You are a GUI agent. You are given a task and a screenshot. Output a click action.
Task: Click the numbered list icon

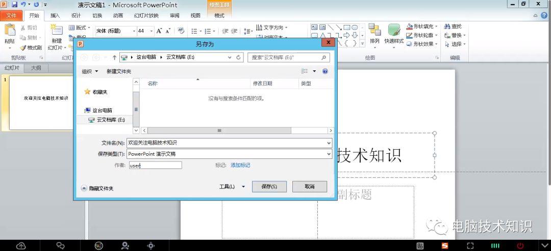click(208, 31)
